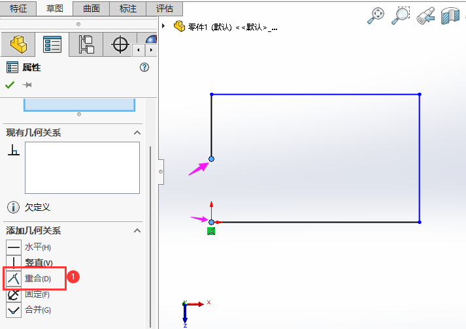Select the blue right vertical line
The image size is (466, 329).
pyautogui.click(x=420, y=158)
